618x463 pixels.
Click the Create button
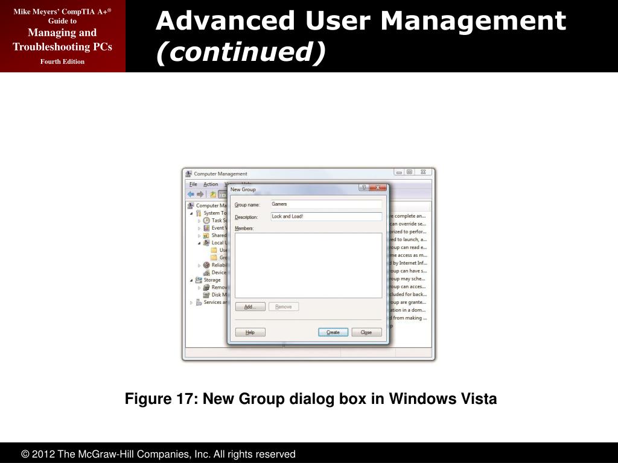(333, 332)
